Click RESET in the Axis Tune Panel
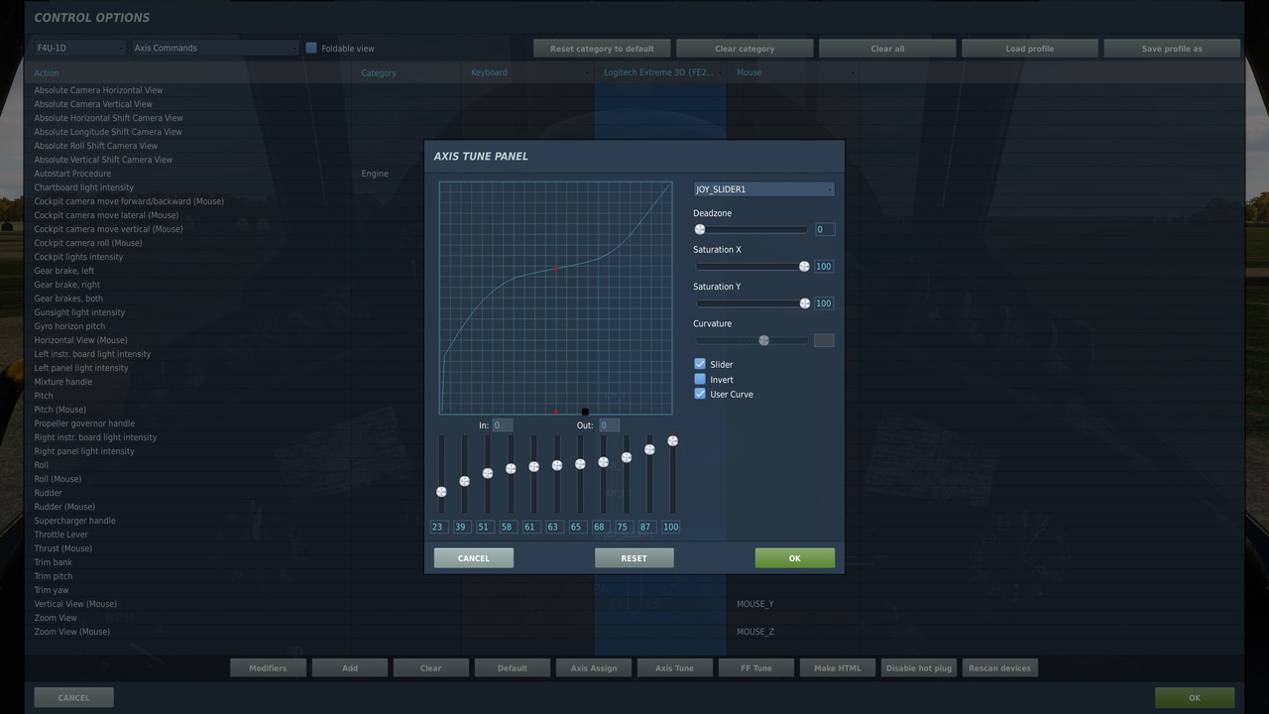1269x714 pixels. [x=634, y=558]
